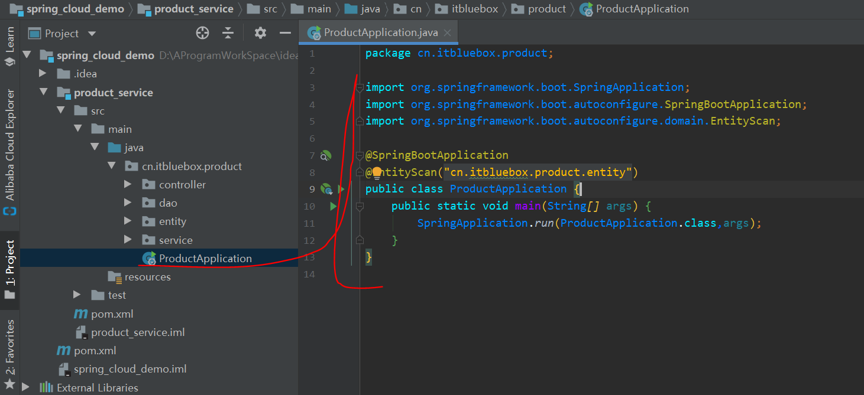Select product_service.iml file
The image size is (864, 395).
[x=138, y=332]
